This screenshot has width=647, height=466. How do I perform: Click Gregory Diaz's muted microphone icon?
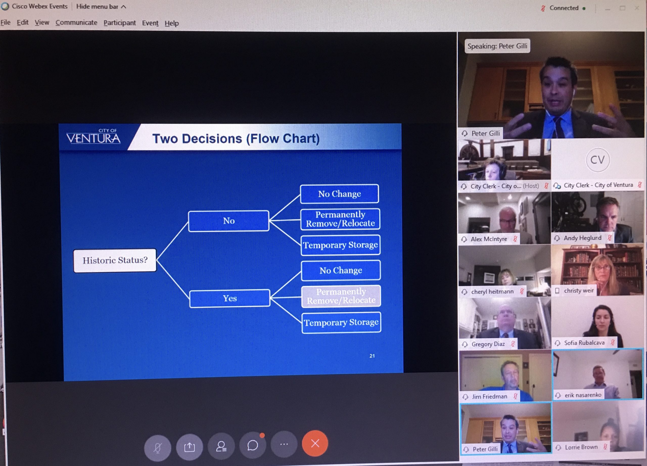(513, 344)
